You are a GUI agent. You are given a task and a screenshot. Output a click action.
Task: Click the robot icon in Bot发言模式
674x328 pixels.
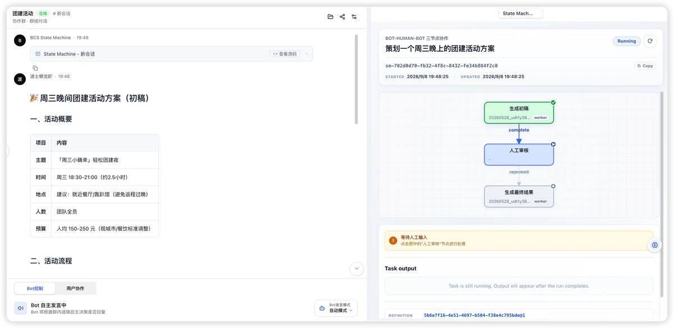click(322, 308)
